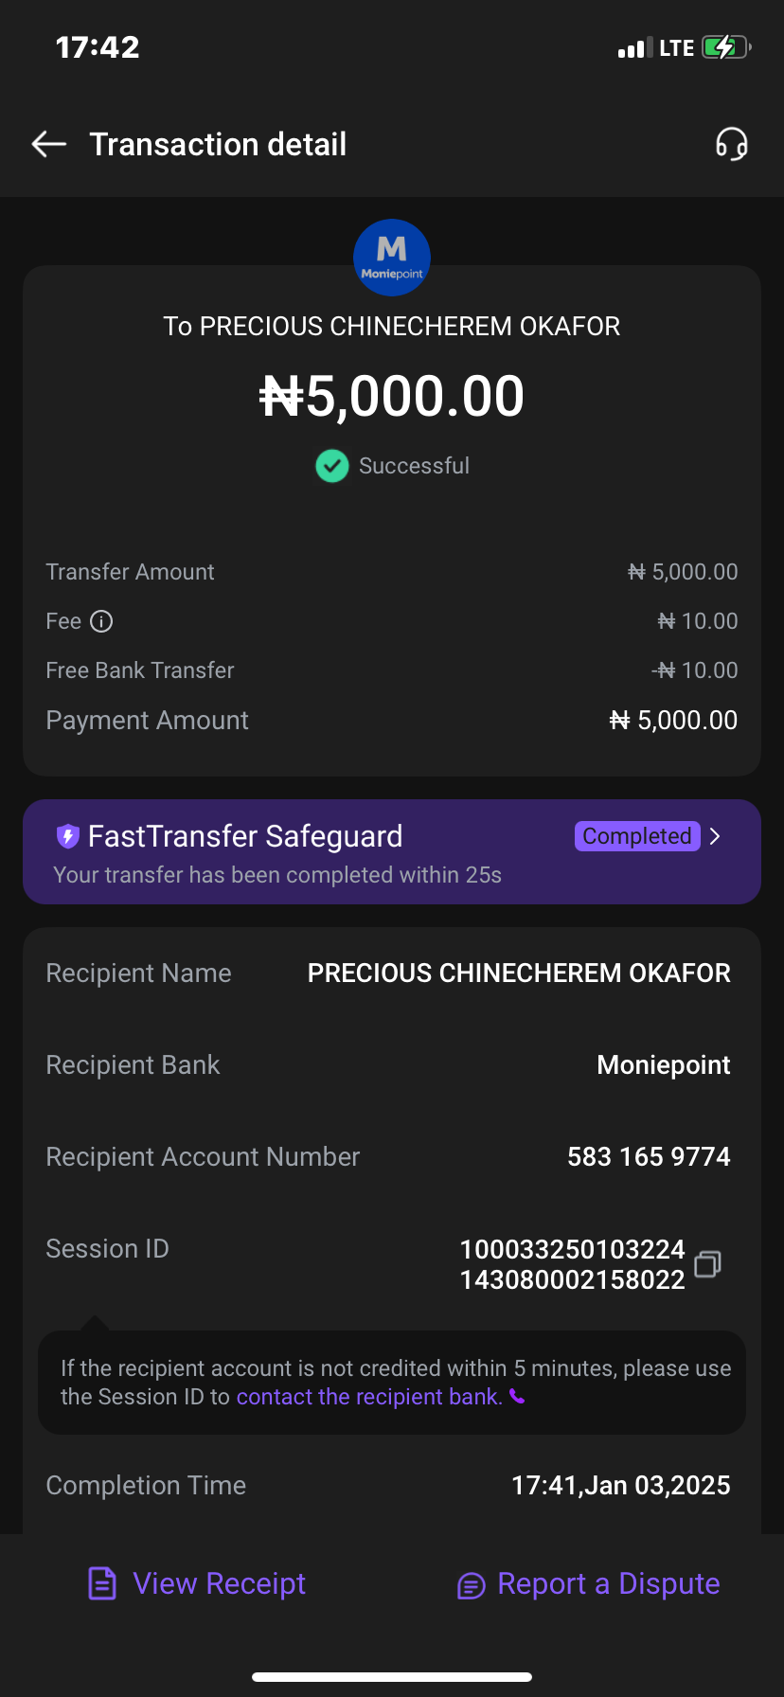The image size is (784, 1697).
Task: Tap the View Receipt document icon
Action: tap(102, 1583)
